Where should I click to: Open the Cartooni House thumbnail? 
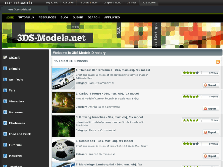pyautogui.click(x=63, y=102)
